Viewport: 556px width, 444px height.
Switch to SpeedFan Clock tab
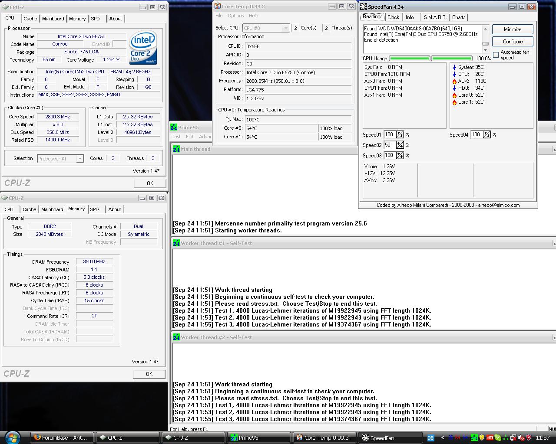pyautogui.click(x=393, y=17)
